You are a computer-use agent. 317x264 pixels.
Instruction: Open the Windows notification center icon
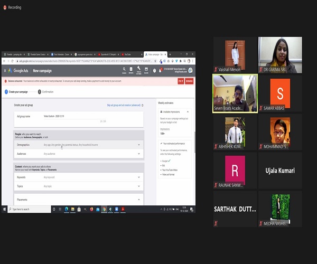[x=192, y=209]
